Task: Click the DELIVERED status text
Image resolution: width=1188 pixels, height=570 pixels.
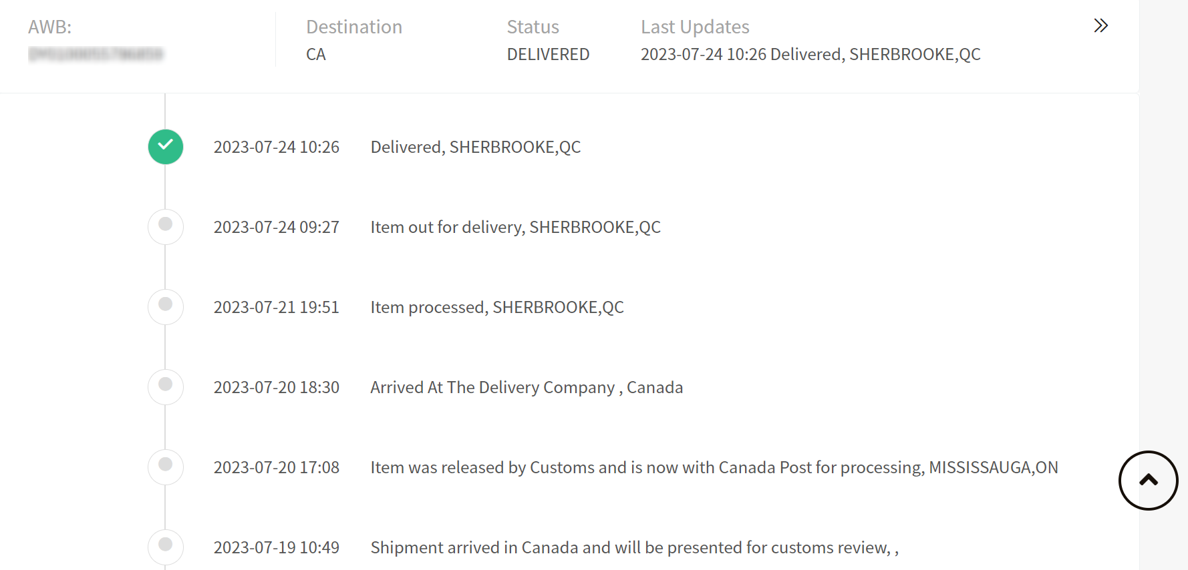Action: [548, 54]
